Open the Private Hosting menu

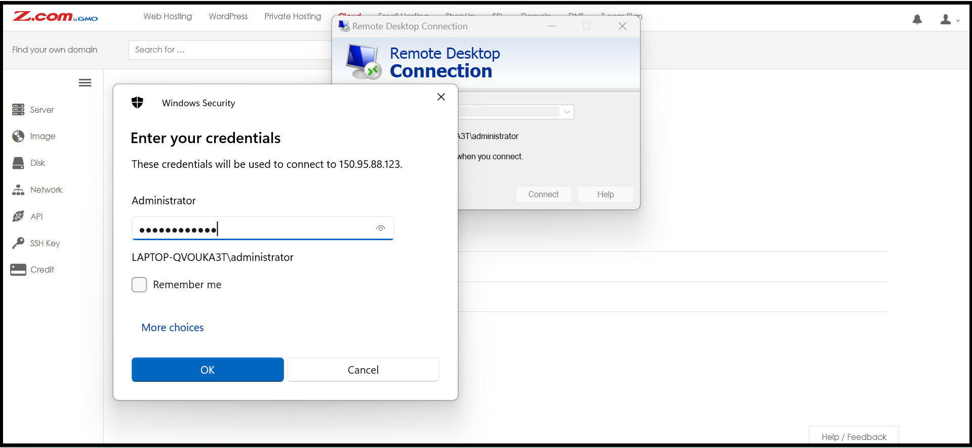tap(293, 16)
